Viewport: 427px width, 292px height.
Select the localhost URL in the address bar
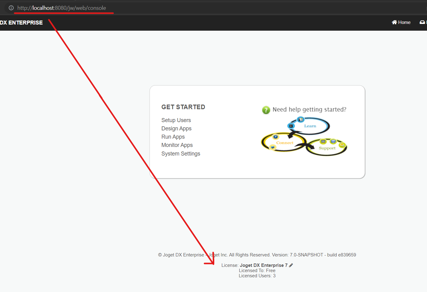tap(62, 8)
